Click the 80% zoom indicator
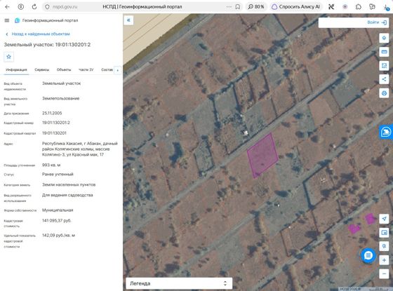393x291 pixels. pyautogui.click(x=256, y=7)
